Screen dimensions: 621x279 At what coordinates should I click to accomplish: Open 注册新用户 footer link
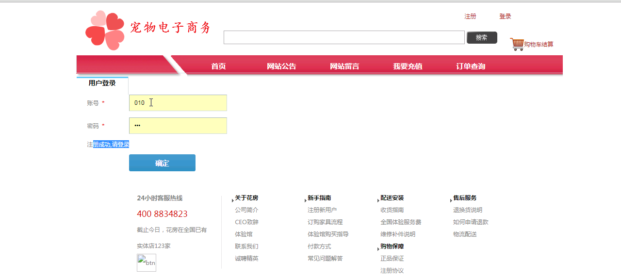(322, 210)
